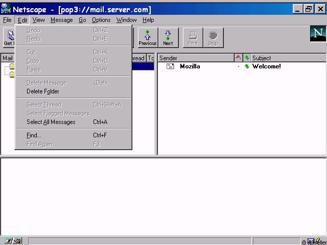Click the Subject column header

[x=288, y=58]
